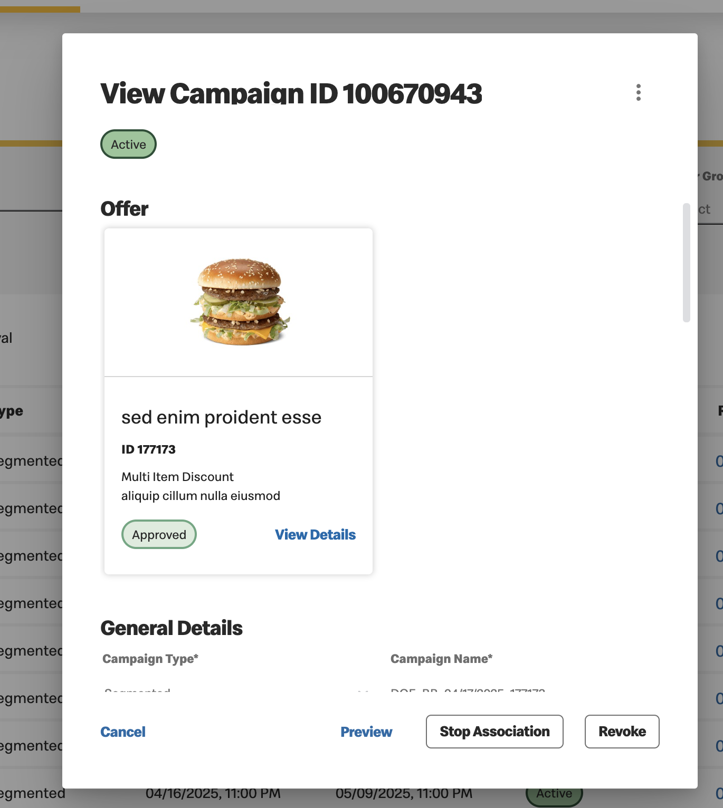Open View Details for the offer

[x=315, y=534]
